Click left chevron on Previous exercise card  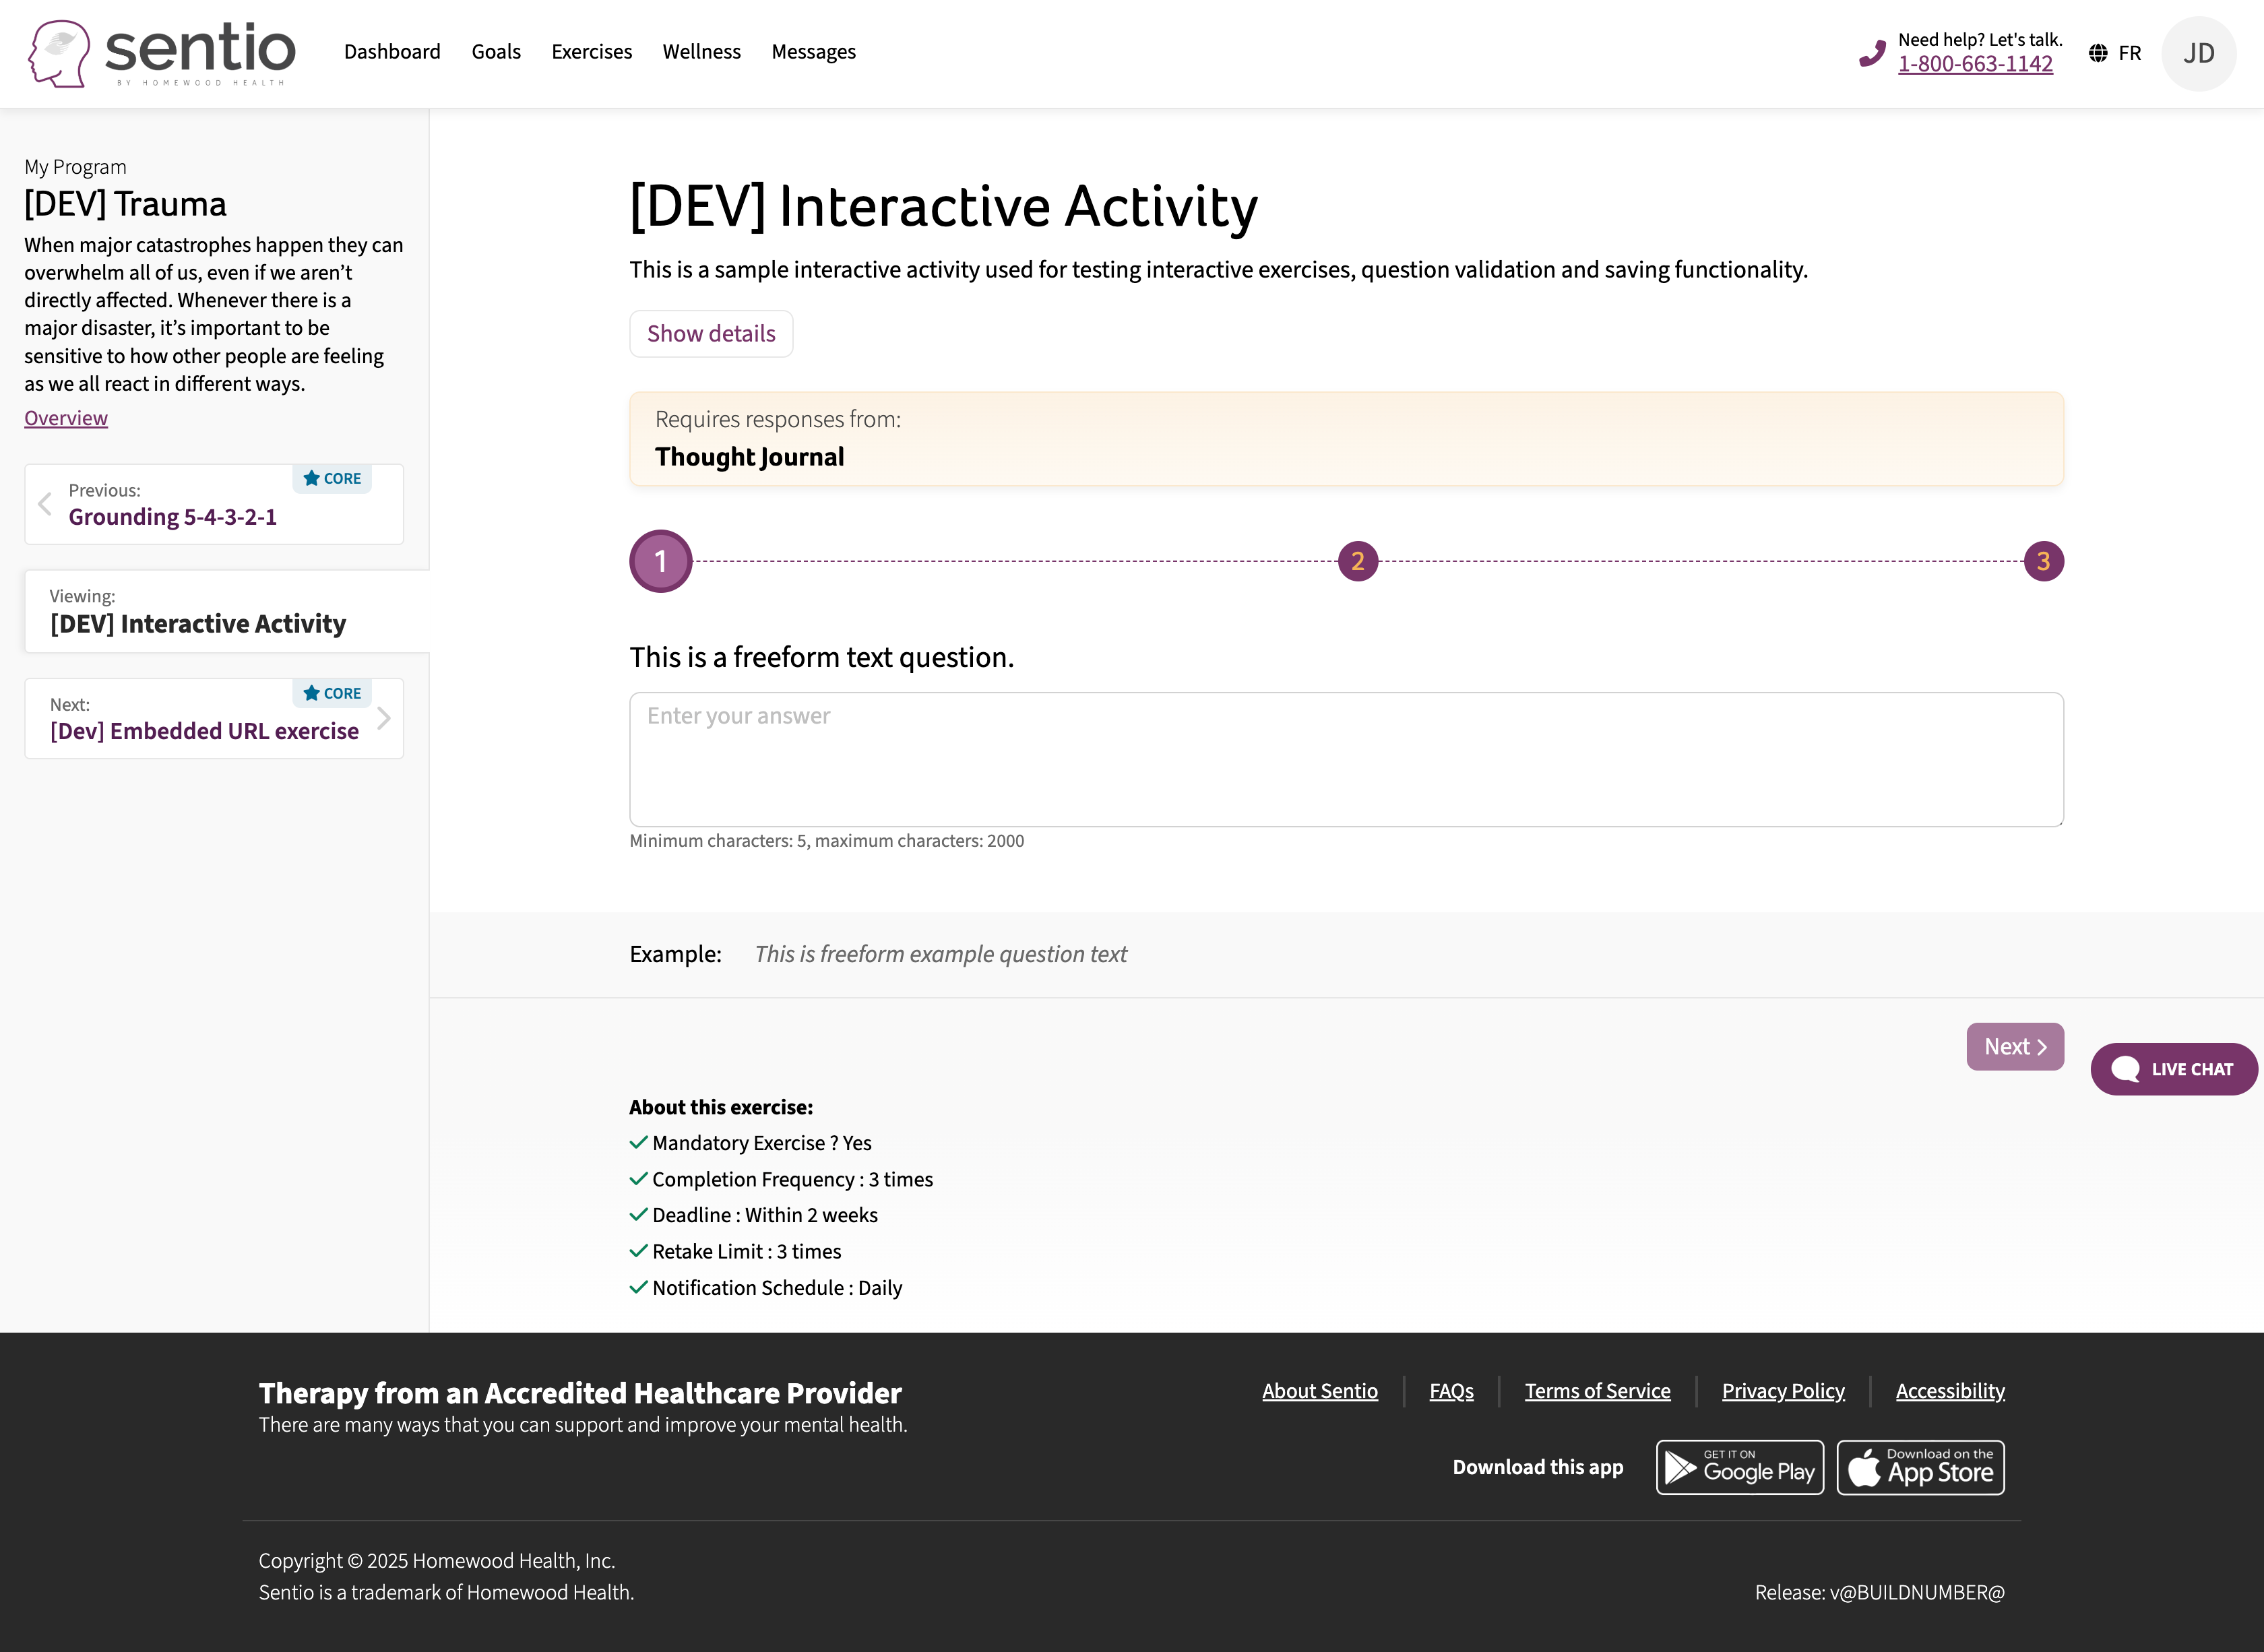45,504
